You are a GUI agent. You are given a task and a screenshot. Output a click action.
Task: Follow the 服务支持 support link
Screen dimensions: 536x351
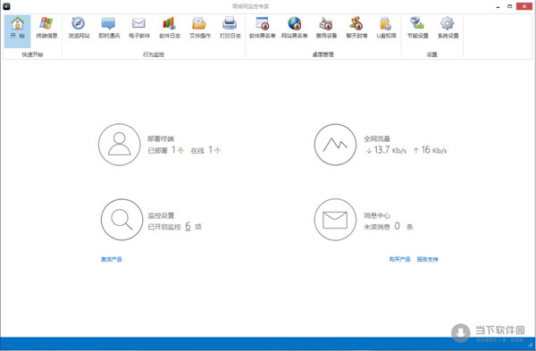(427, 259)
